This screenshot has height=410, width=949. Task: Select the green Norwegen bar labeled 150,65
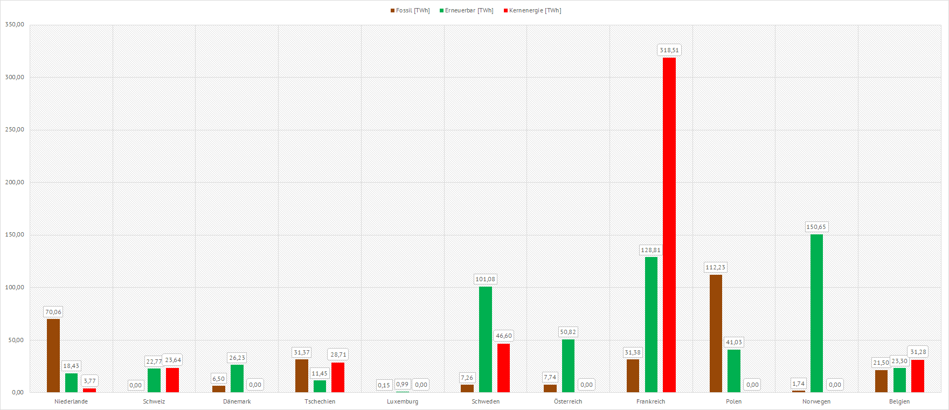coord(816,313)
